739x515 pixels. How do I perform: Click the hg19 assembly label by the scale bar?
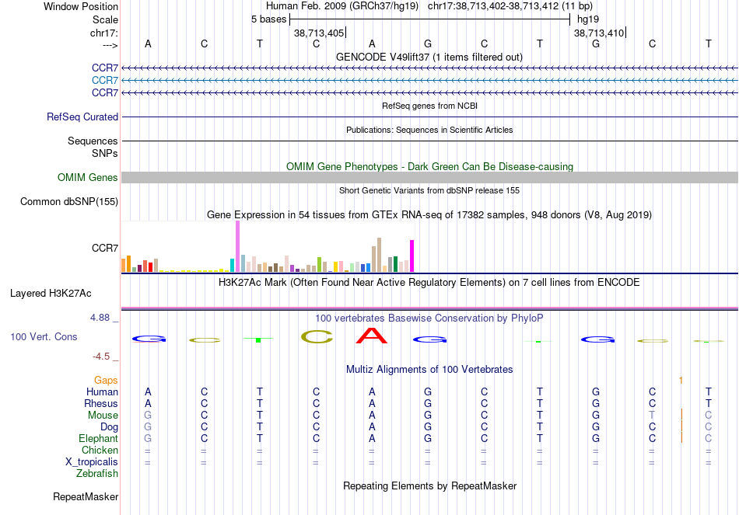[x=588, y=19]
